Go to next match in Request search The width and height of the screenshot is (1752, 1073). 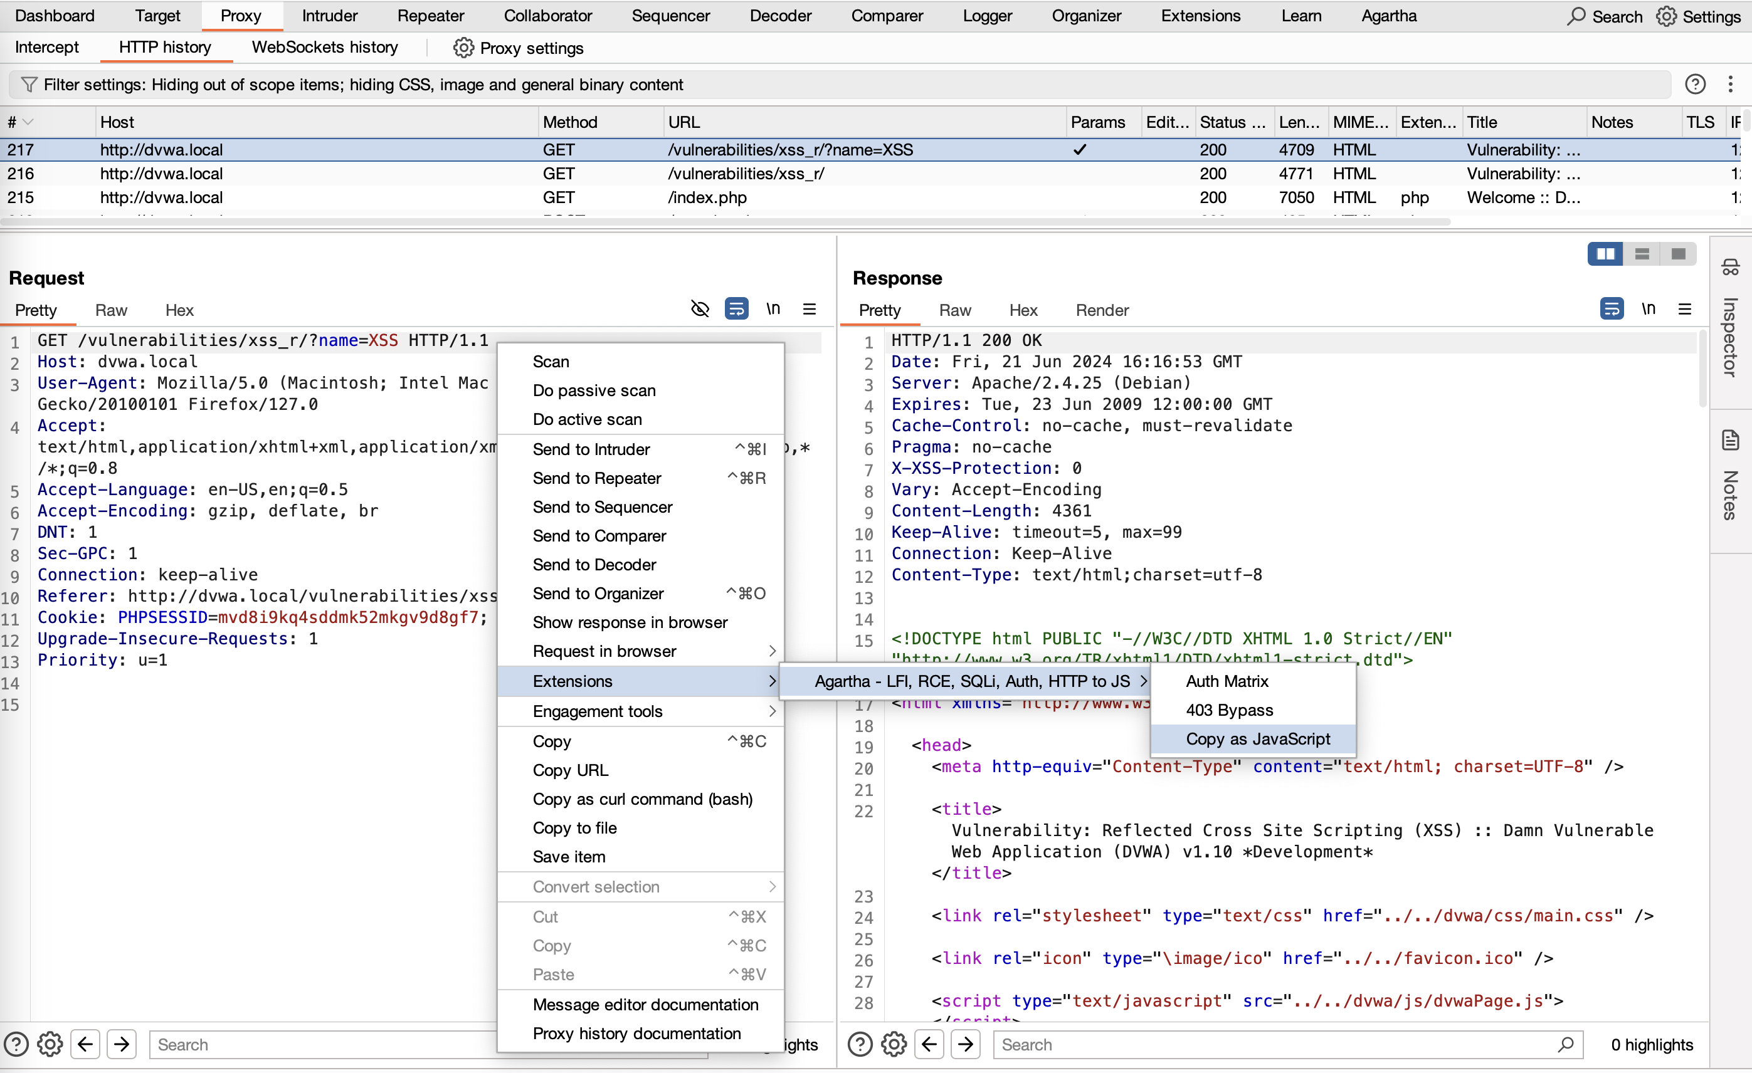(122, 1044)
